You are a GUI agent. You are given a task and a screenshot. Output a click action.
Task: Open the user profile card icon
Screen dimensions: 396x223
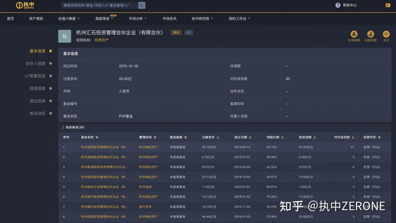pyautogui.click(x=388, y=5)
